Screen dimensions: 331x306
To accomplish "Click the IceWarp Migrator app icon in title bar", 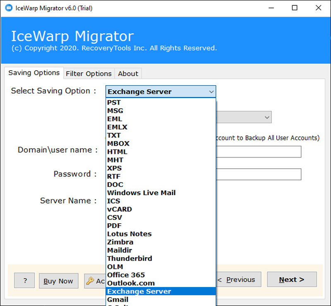I will (9, 8).
